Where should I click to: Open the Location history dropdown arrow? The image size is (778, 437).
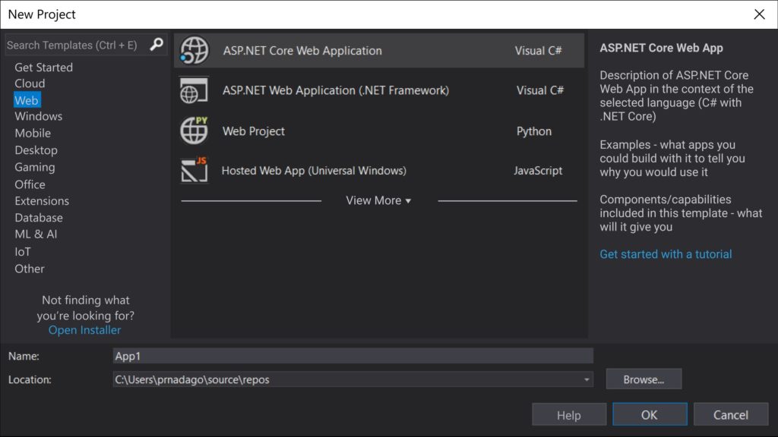pos(586,379)
